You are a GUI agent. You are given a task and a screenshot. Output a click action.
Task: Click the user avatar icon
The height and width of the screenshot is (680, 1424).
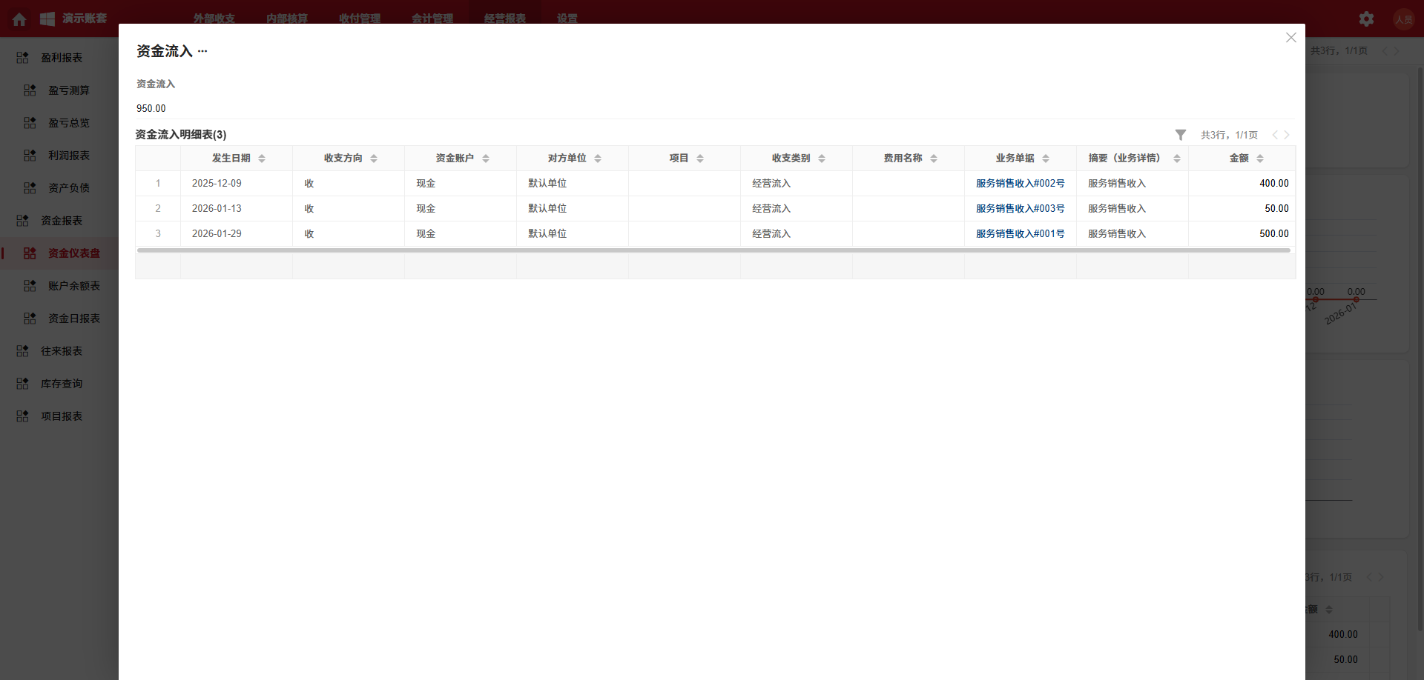1403,19
